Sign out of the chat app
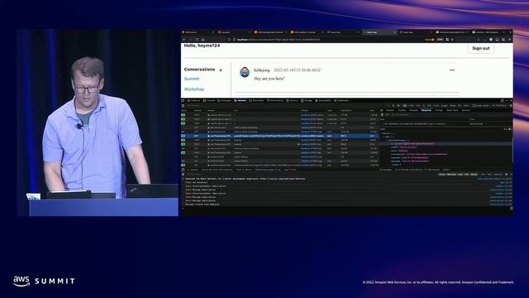Image resolution: width=529 pixels, height=298 pixels. [x=481, y=49]
